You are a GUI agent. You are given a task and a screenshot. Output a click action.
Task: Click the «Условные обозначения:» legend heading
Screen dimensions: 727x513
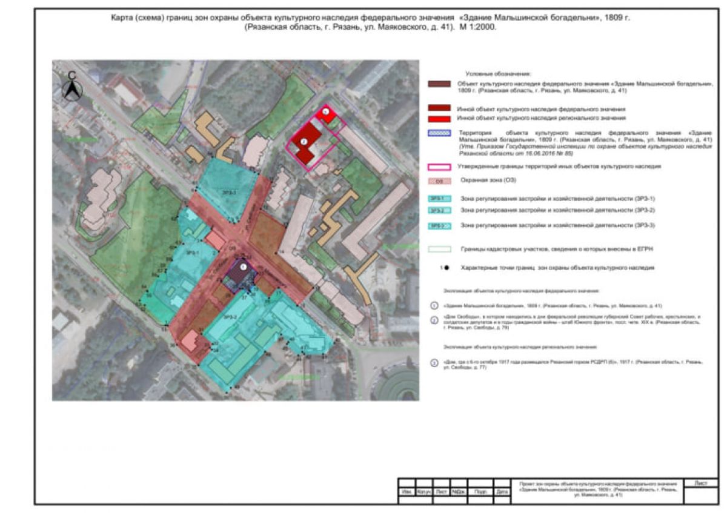tap(497, 73)
